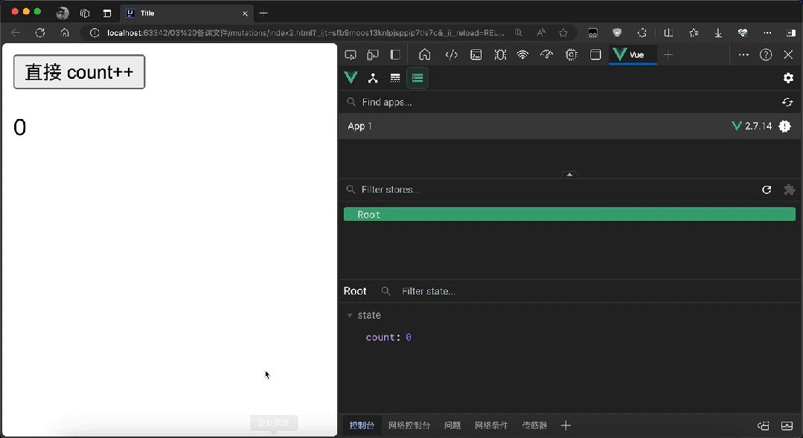803x438 pixels.
Task: Refresh the store inspector
Action: point(767,190)
